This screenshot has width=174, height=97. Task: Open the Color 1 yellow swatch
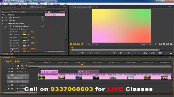24,35
